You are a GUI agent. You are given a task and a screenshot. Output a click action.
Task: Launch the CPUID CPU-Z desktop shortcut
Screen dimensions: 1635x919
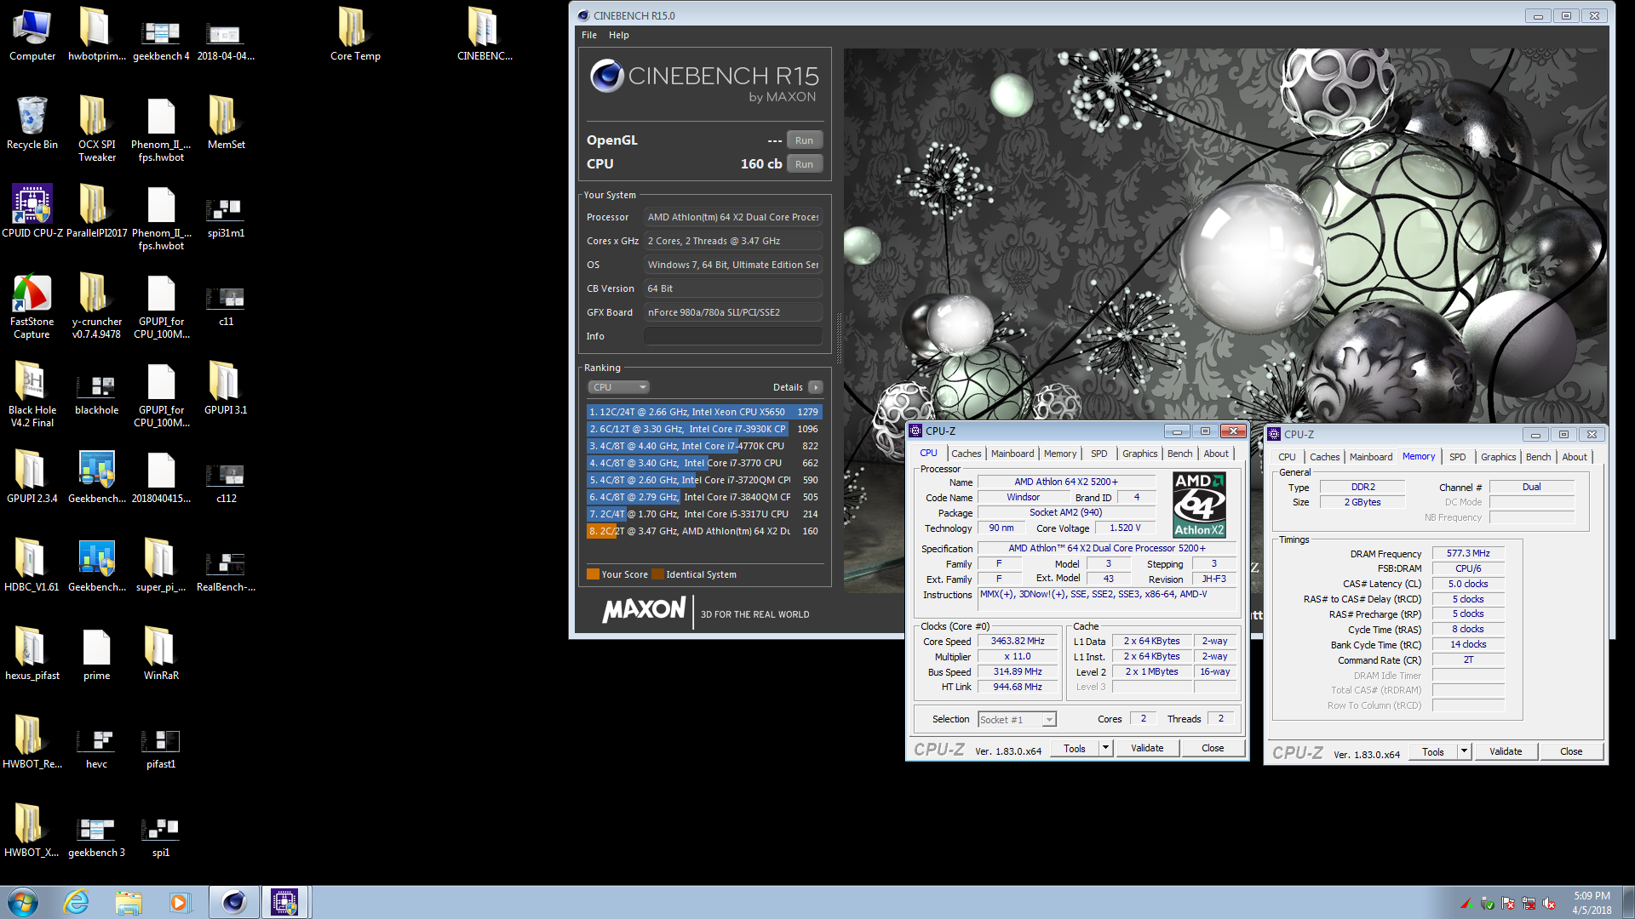[32, 212]
